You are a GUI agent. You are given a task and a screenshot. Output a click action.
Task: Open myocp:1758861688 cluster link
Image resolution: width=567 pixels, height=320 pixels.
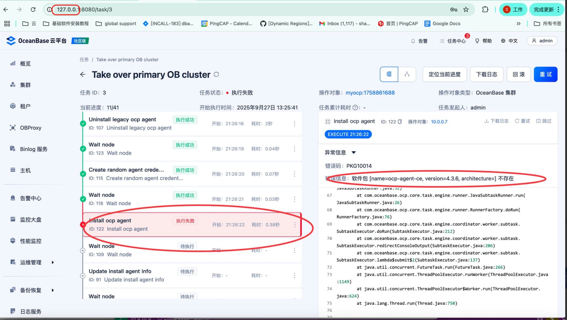click(x=370, y=93)
